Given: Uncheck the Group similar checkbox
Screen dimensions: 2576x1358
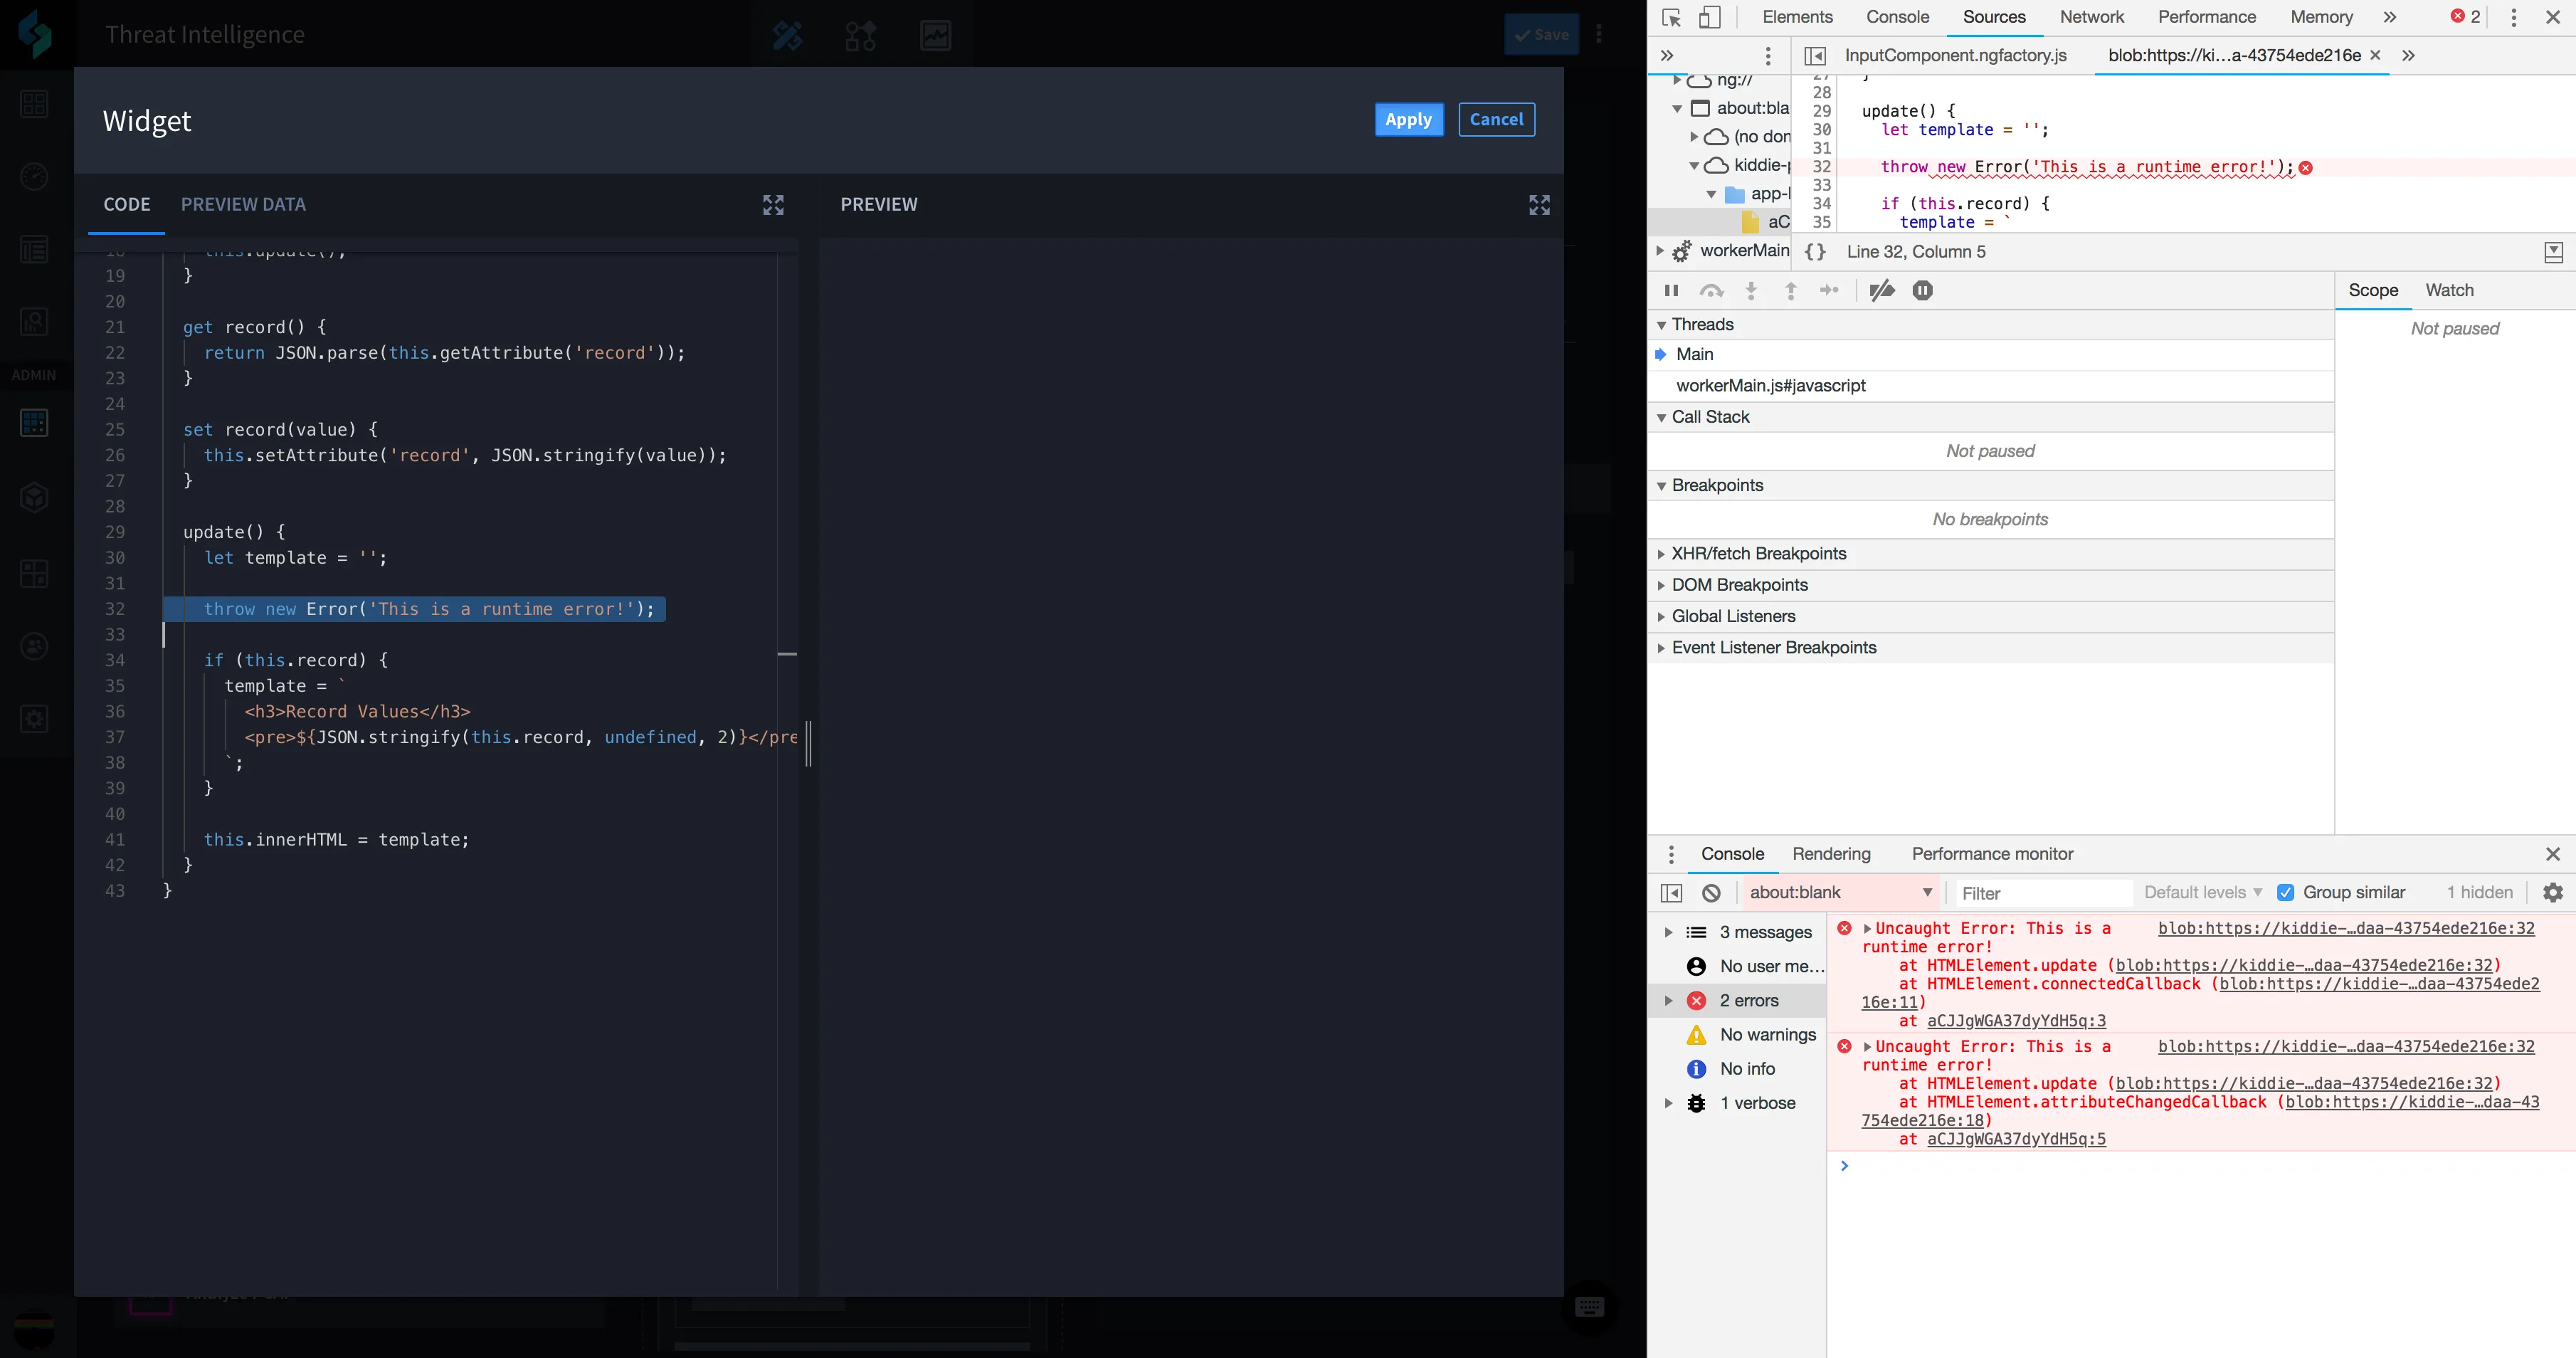Looking at the screenshot, I should pyautogui.click(x=2286, y=893).
